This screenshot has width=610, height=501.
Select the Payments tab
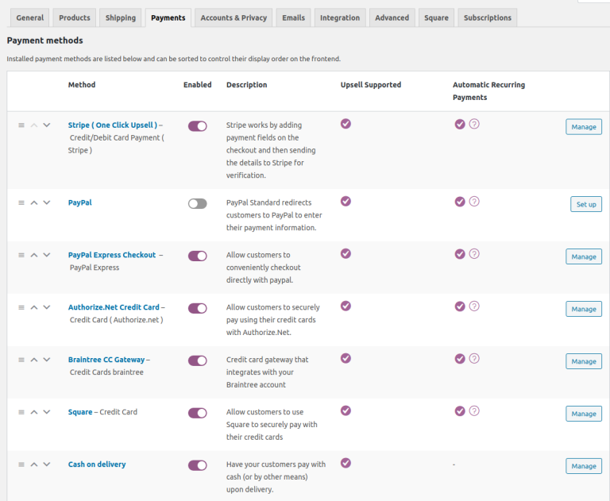pyautogui.click(x=168, y=18)
